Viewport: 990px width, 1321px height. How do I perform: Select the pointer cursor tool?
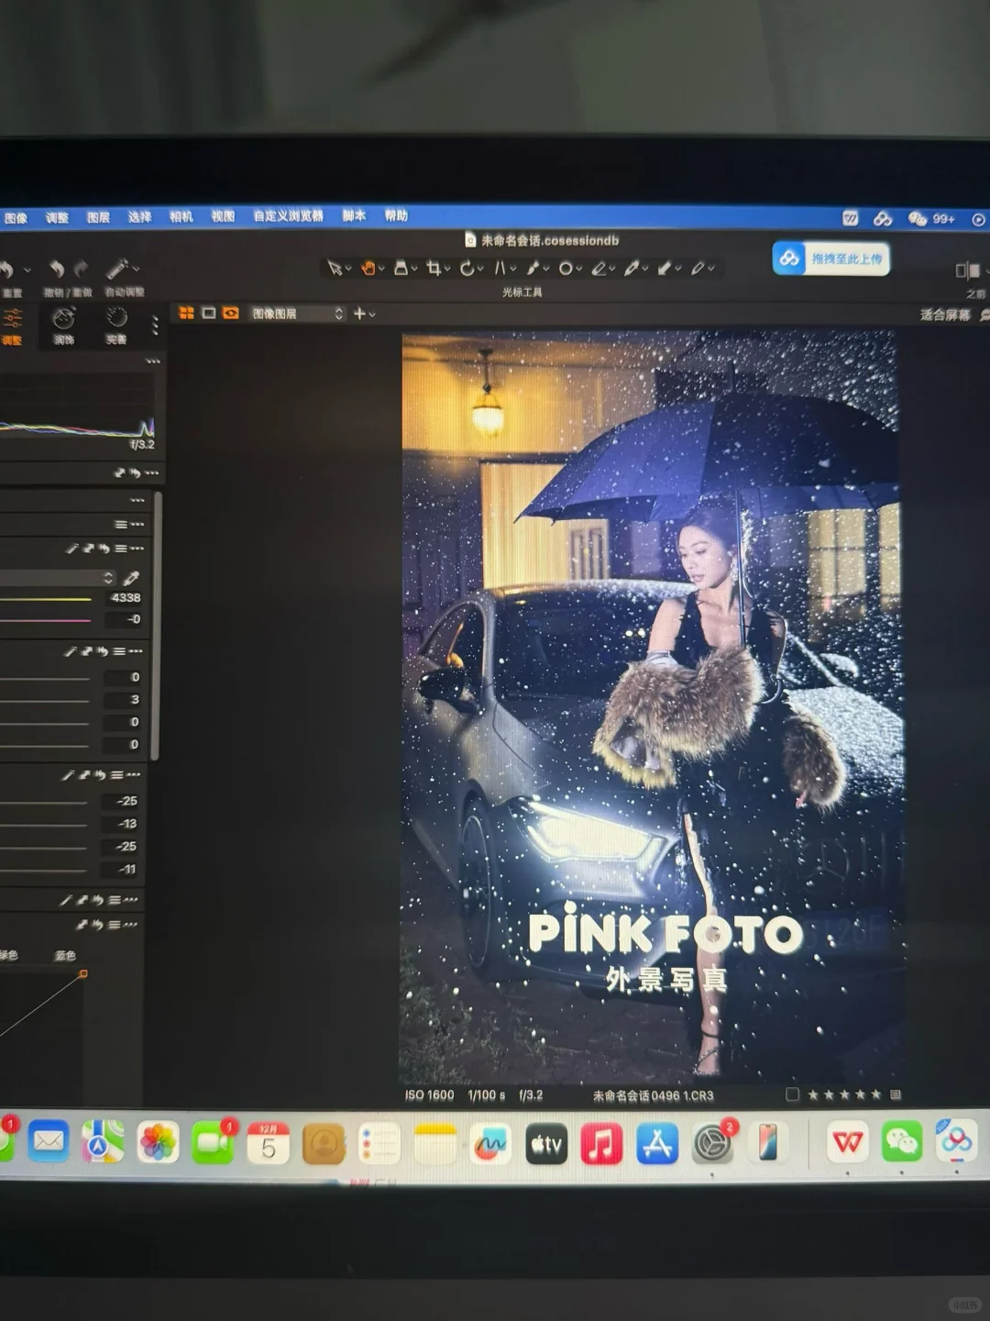click(335, 268)
